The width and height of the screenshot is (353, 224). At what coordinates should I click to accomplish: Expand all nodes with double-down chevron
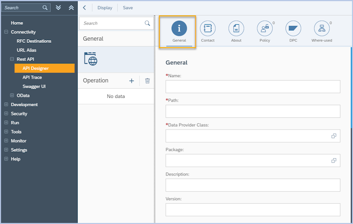click(58, 7)
